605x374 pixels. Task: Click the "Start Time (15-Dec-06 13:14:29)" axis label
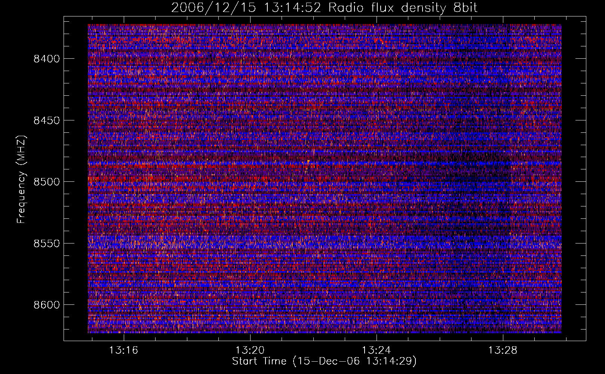tap(325, 361)
